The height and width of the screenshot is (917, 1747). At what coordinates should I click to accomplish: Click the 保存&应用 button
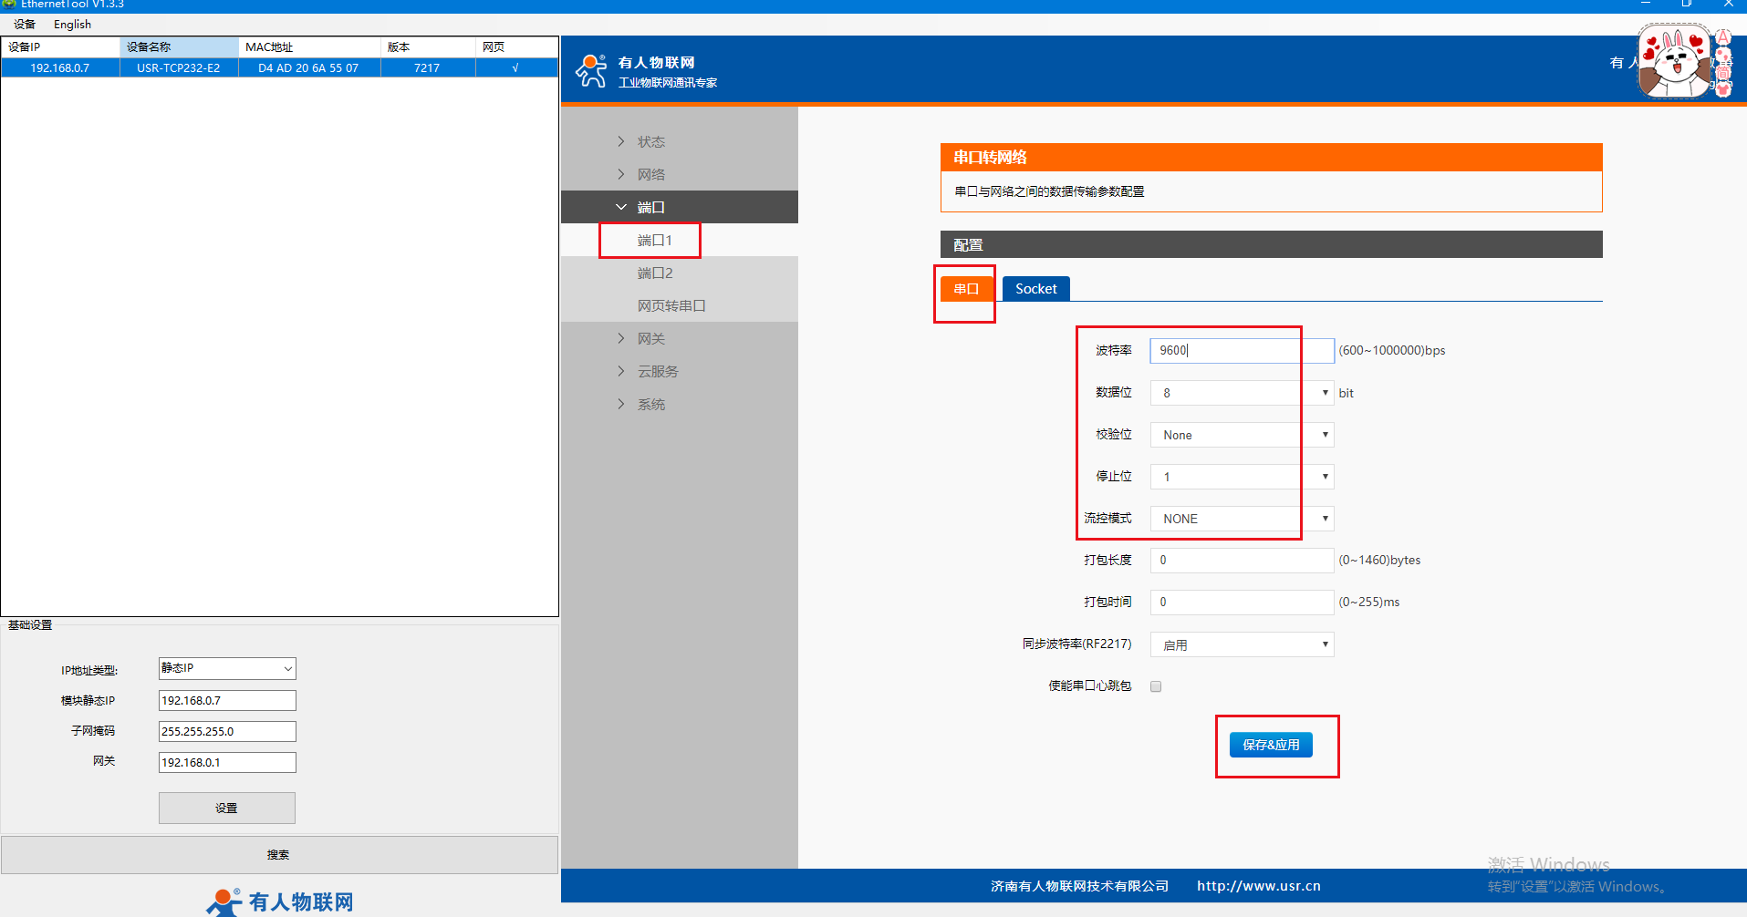pos(1271,745)
